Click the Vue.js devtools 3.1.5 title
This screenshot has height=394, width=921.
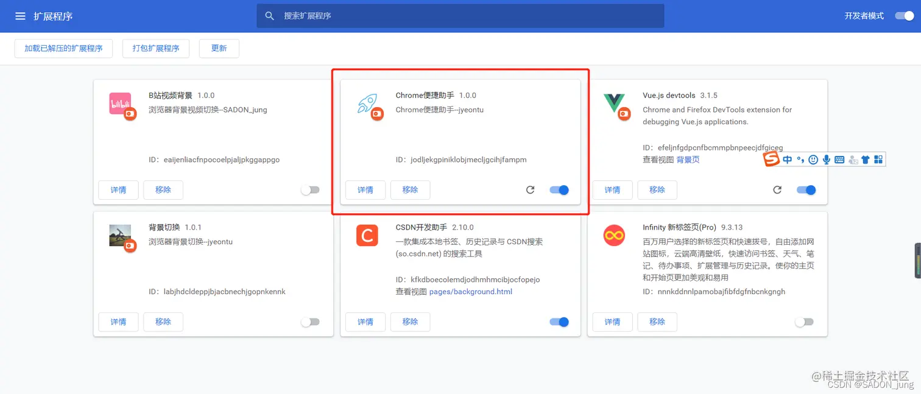tap(680, 96)
